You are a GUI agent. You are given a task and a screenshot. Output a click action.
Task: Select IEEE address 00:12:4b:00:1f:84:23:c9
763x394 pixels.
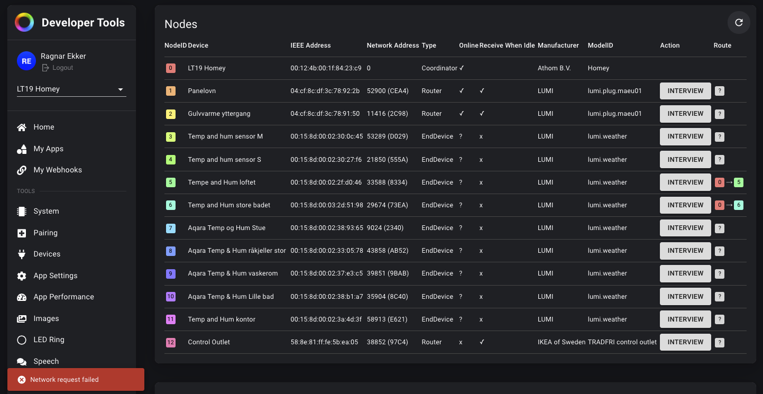pos(326,68)
